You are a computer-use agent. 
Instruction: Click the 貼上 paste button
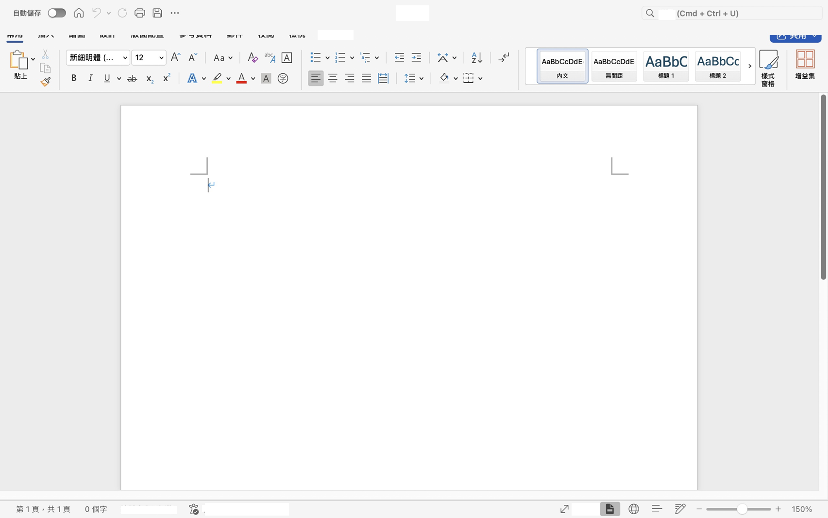point(20,65)
